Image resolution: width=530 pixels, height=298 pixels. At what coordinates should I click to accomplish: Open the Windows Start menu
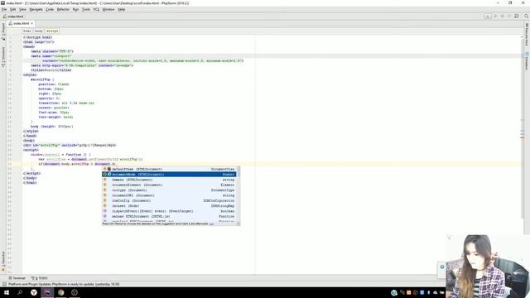pyautogui.click(x=7, y=292)
